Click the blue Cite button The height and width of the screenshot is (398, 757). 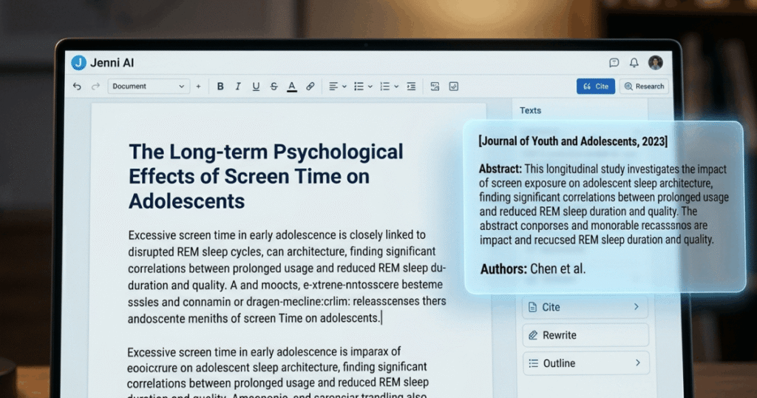(595, 87)
